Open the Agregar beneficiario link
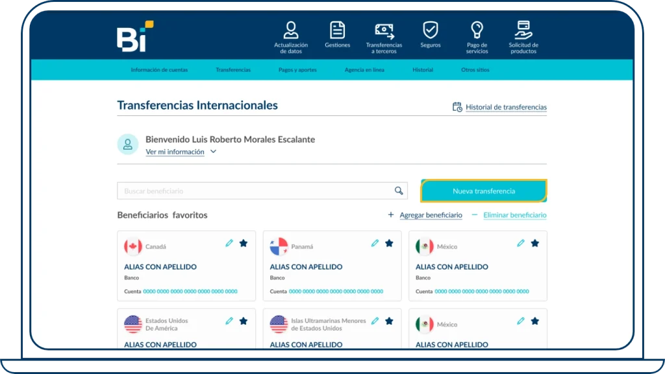Viewport: 665px width, 374px height. [432, 215]
